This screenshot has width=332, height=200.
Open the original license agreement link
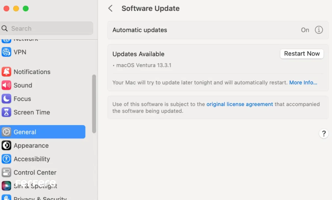(x=240, y=104)
